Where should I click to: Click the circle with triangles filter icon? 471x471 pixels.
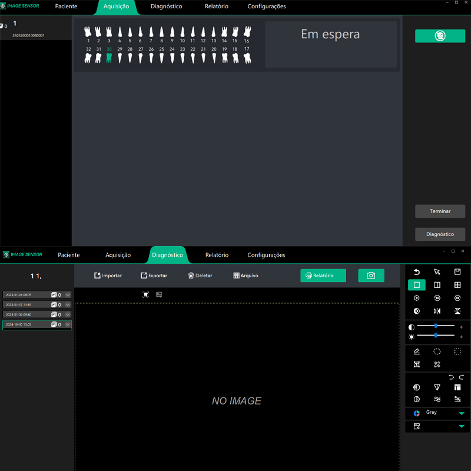[x=417, y=399]
